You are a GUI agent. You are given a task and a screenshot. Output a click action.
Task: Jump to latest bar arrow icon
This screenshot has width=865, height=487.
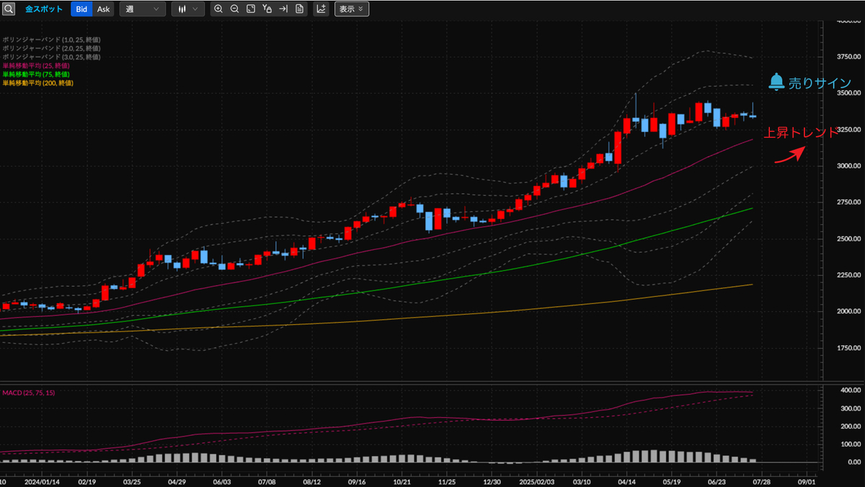coord(283,9)
